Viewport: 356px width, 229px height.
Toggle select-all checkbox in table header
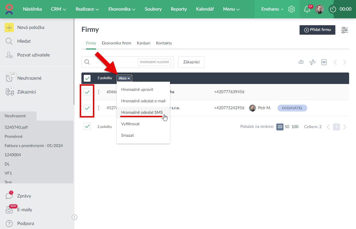87,78
